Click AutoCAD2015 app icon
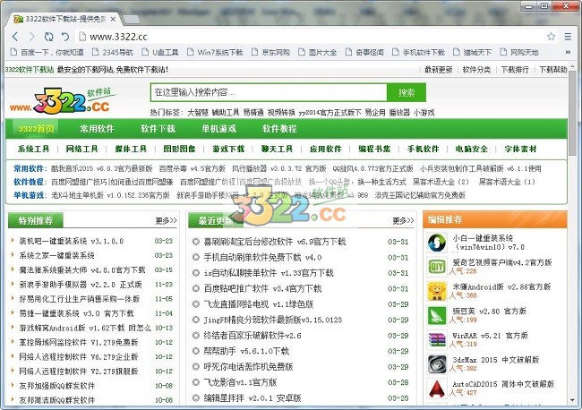Image resolution: width=582 pixels, height=410 pixels. point(437,389)
